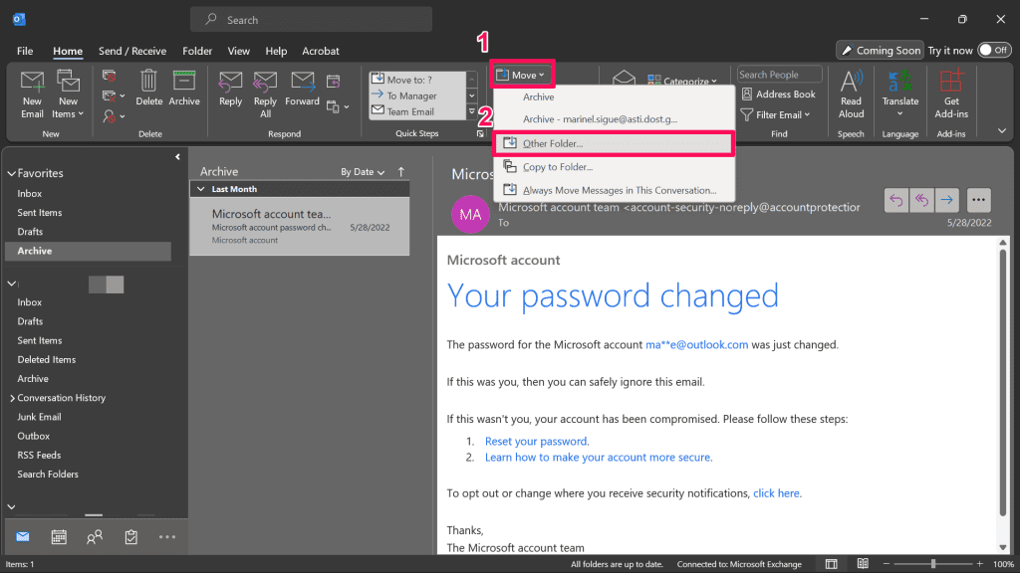Toggle the Try it now switch
This screenshot has width=1020, height=573.
pos(993,50)
